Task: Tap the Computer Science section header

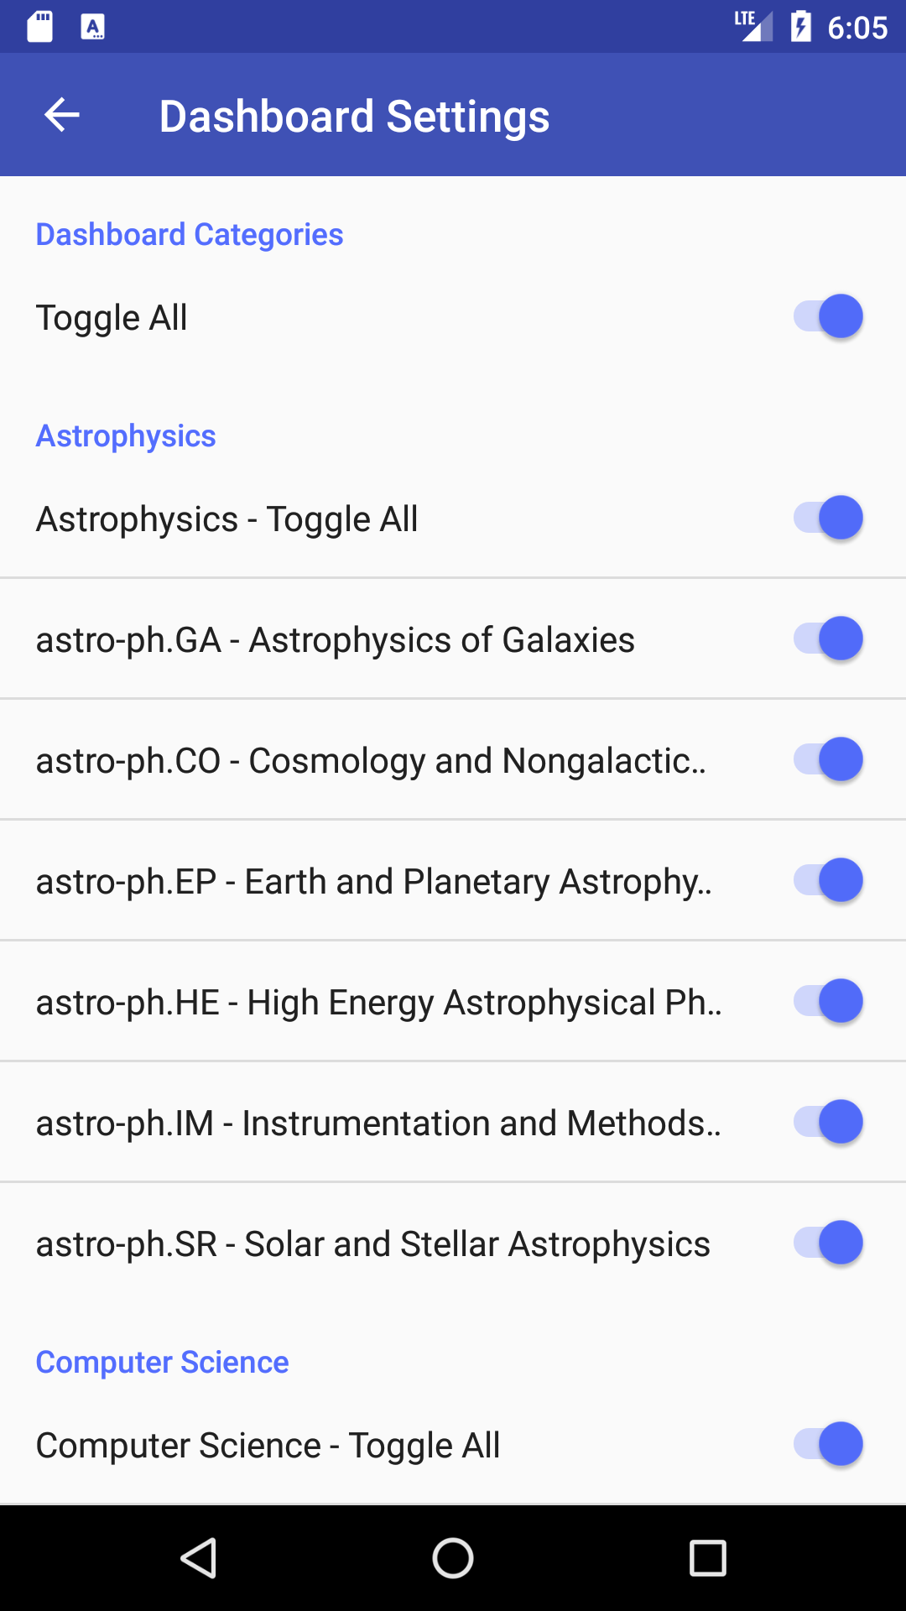Action: (x=162, y=1362)
